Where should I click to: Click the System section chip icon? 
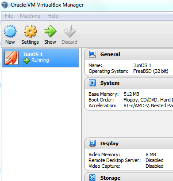click(x=92, y=83)
